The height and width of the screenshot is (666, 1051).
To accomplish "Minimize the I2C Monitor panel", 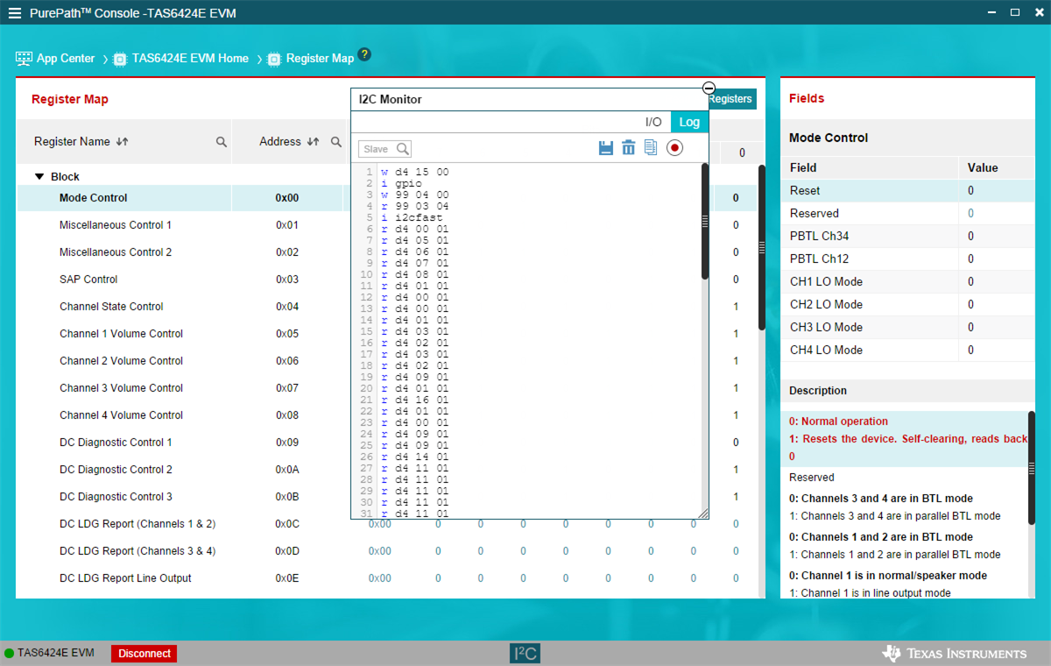I will [x=709, y=89].
